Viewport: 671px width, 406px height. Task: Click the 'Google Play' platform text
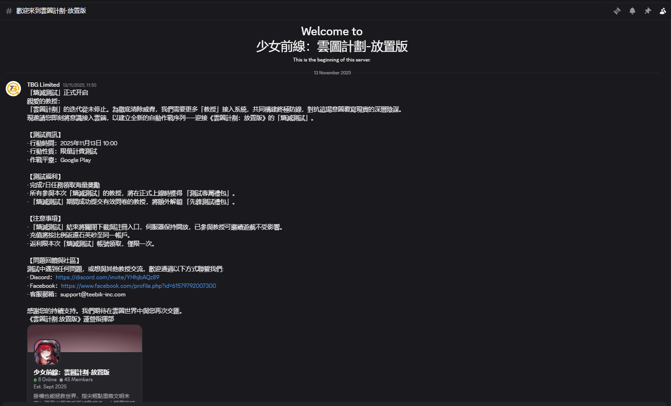[76, 160]
